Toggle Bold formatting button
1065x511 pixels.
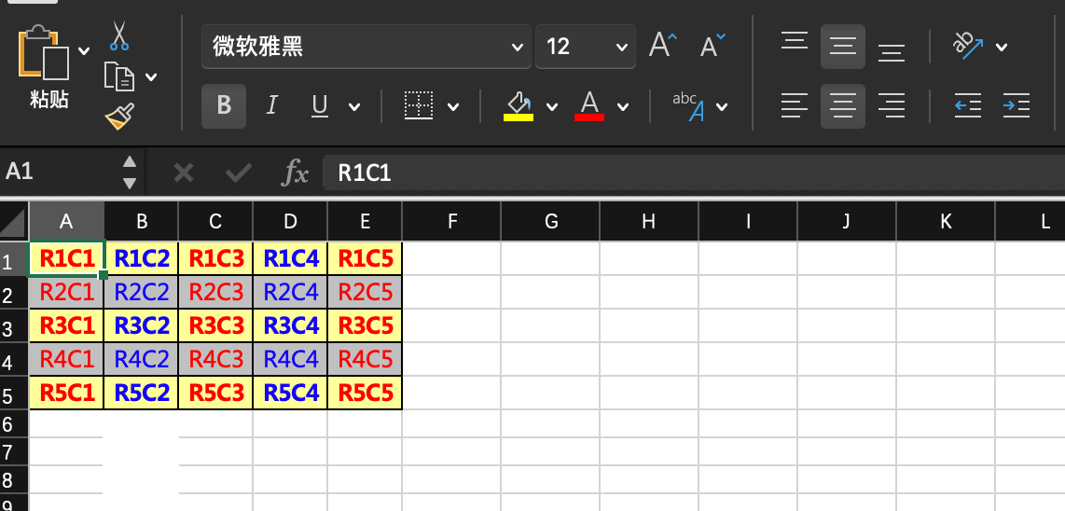click(x=224, y=105)
